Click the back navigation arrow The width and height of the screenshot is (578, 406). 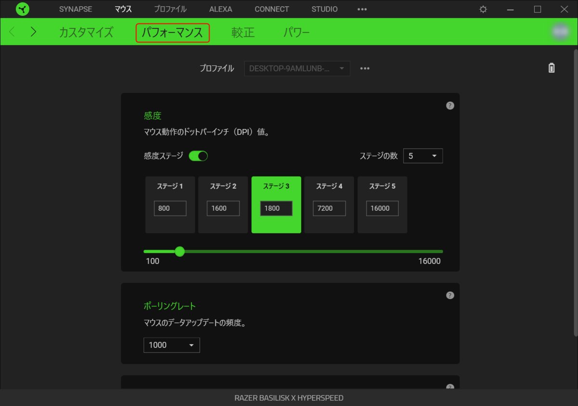click(x=12, y=32)
